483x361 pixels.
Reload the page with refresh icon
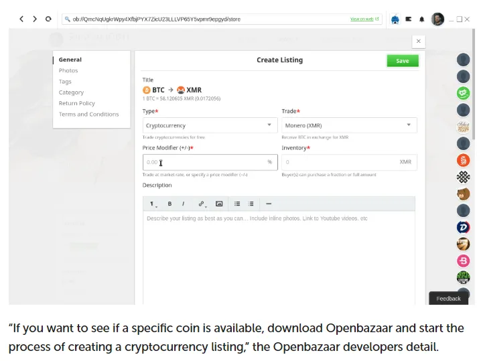(x=48, y=19)
